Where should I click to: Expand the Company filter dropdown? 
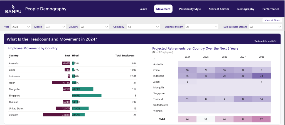point(143,27)
